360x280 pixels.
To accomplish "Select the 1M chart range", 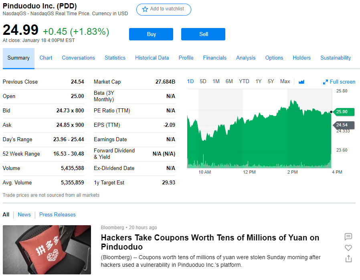I will pos(216,82).
